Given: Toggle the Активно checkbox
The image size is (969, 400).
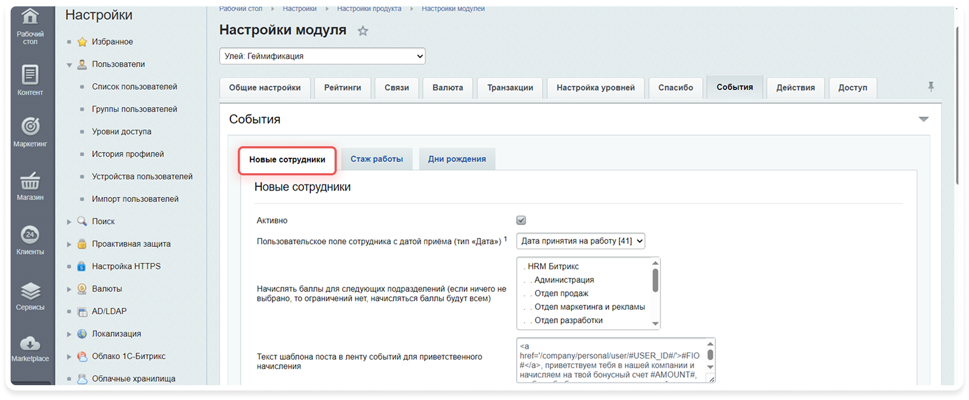Looking at the screenshot, I should click(521, 220).
